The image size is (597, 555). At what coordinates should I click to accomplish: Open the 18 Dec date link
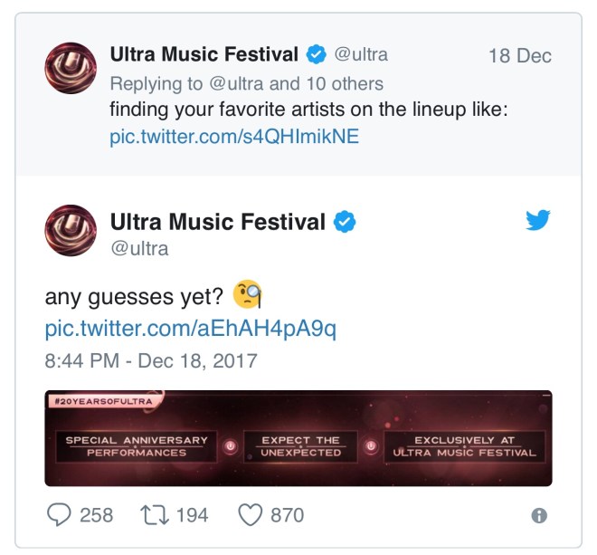[520, 55]
